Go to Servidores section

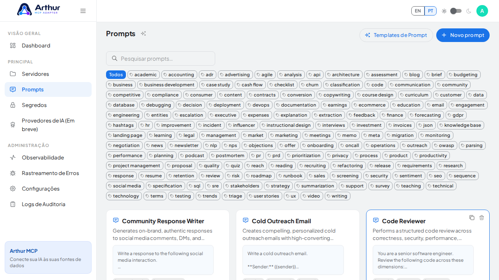coord(48,74)
